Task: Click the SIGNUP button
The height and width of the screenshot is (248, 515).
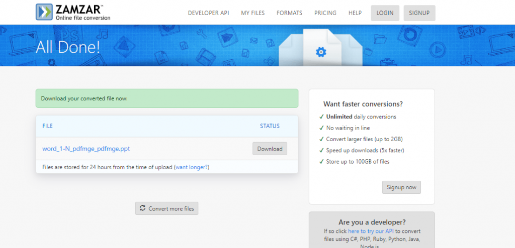Action: coord(419,13)
